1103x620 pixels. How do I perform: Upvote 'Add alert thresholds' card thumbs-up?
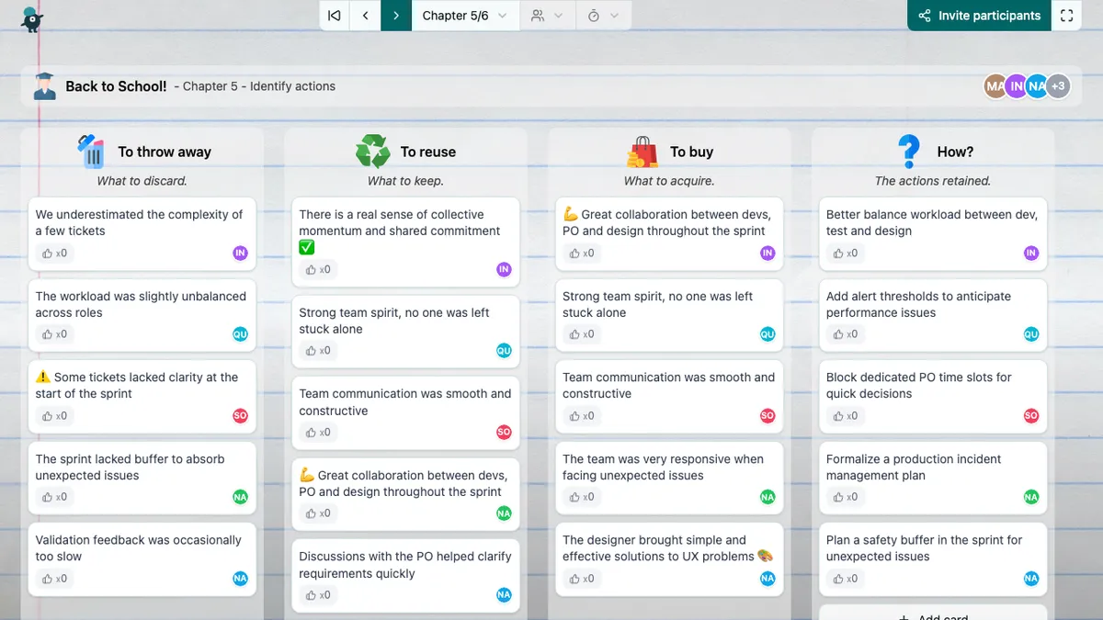point(838,334)
